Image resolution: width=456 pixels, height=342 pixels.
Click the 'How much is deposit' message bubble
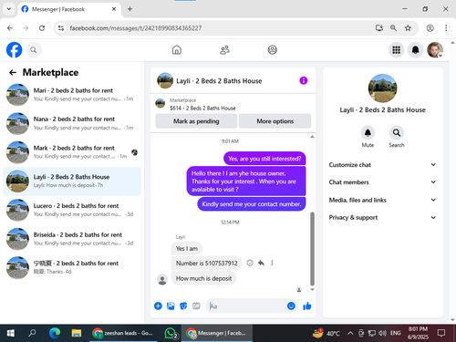click(x=203, y=278)
